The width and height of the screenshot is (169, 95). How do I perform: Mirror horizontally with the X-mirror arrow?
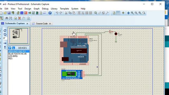tap(5, 43)
